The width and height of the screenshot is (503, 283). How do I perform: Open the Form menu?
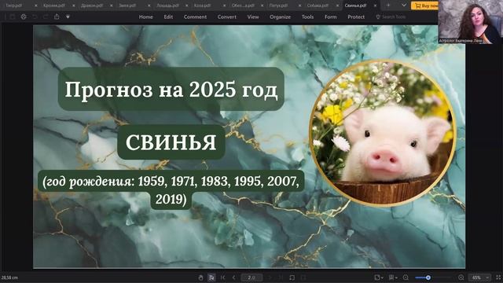(330, 17)
